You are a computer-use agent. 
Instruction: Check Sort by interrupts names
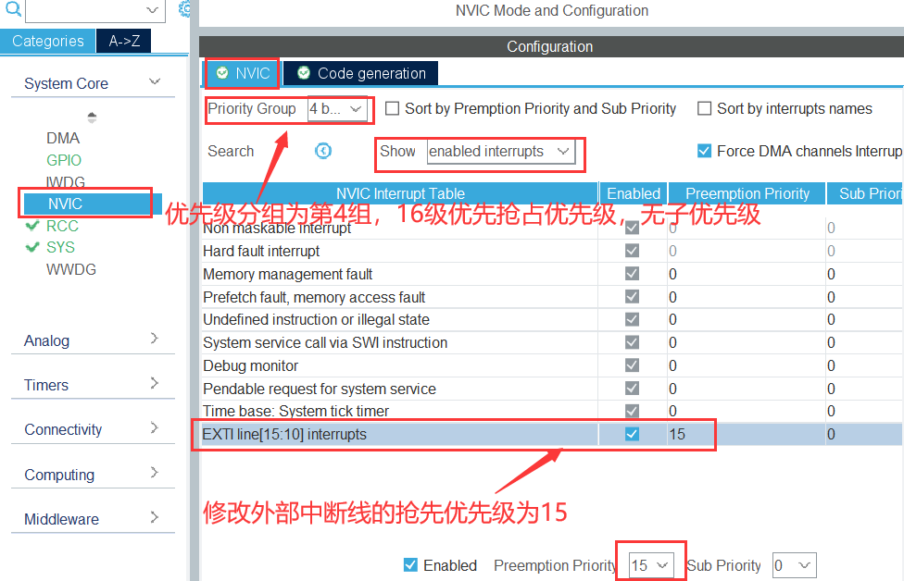pyautogui.click(x=704, y=108)
